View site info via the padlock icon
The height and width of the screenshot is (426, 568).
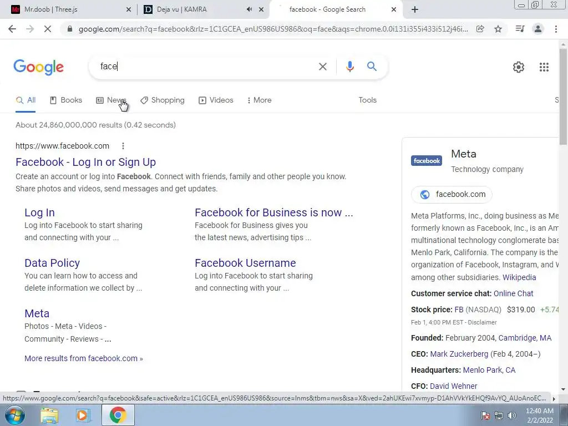(x=70, y=29)
